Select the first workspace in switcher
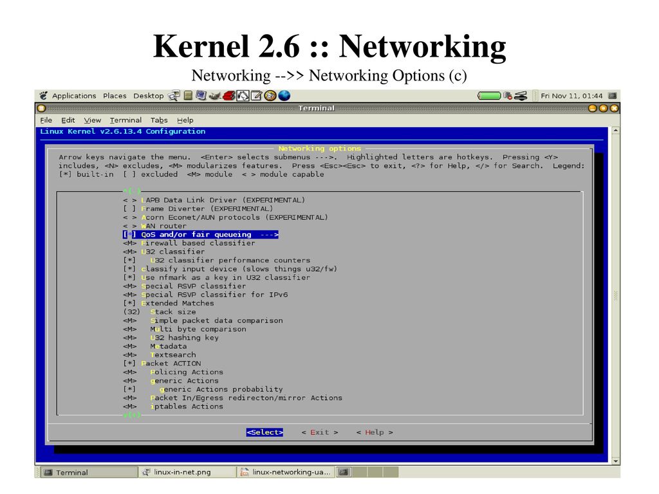Viewport: 659px width, 494px height. (x=344, y=472)
